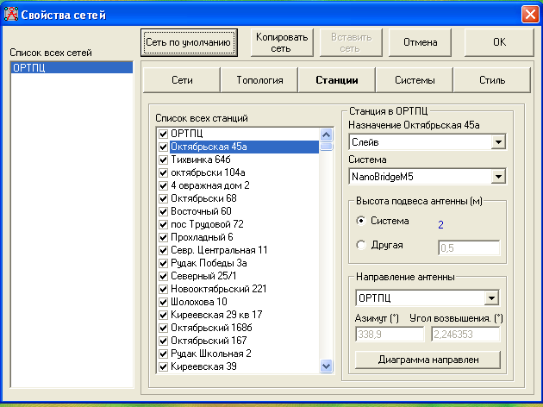Uncheck пос Трудовой 72 checkbox

coord(163,224)
